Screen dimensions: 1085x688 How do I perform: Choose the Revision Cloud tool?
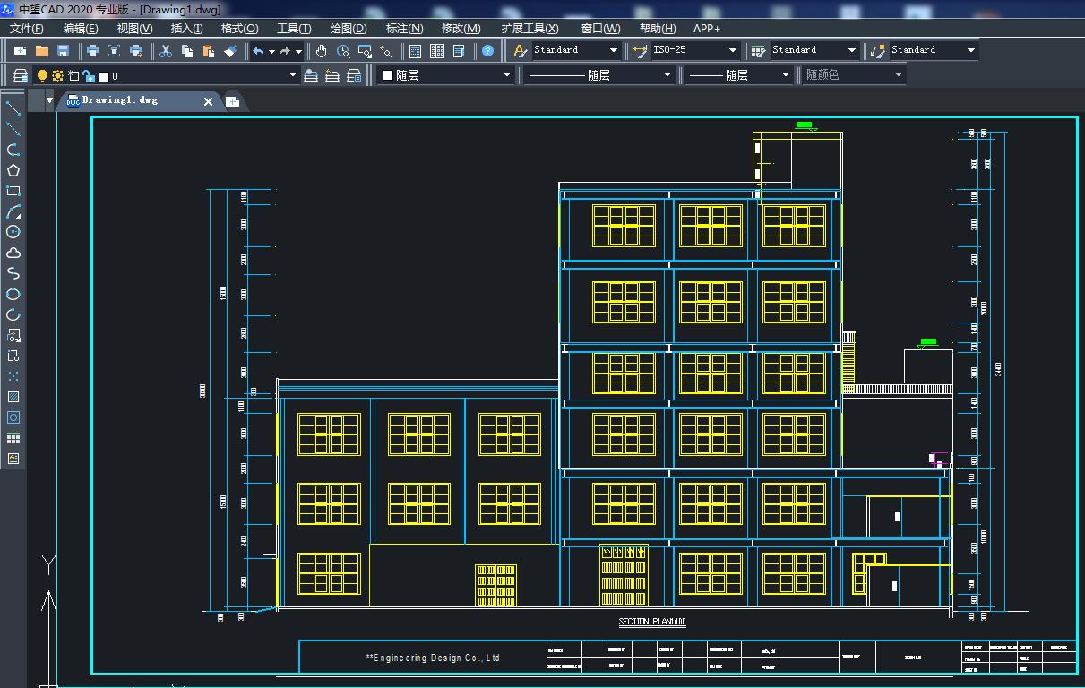point(13,253)
